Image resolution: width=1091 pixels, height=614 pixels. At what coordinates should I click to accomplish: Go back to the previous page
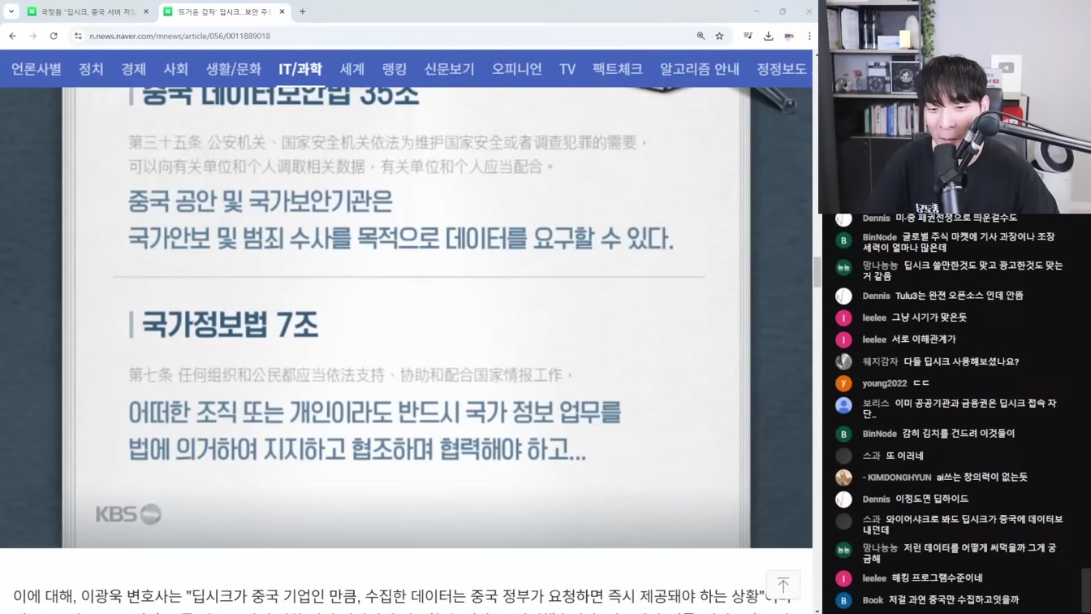[x=12, y=36]
